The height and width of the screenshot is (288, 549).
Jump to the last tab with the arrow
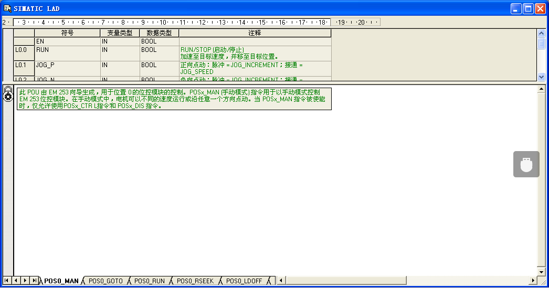[x=34, y=281]
